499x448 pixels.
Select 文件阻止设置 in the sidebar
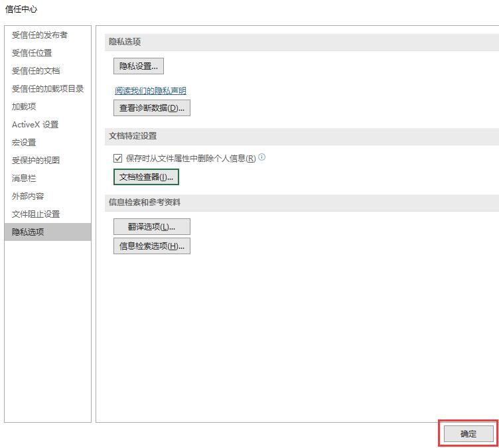pos(36,214)
